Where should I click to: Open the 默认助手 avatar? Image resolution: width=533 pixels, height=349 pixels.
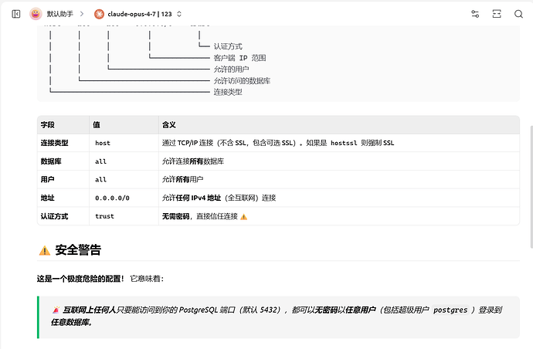(36, 14)
